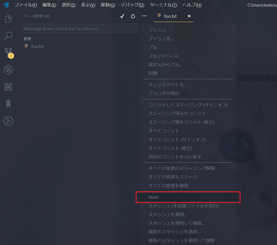Viewport: 277px width, 245px height.
Task: Choose 同期 menu entry
Action: (188, 73)
